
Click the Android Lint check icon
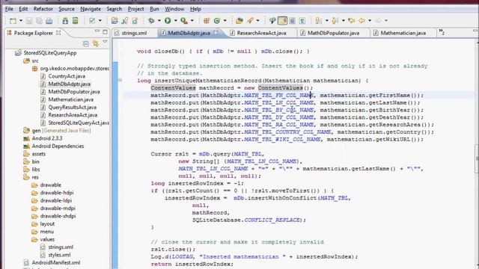pyautogui.click(x=91, y=21)
